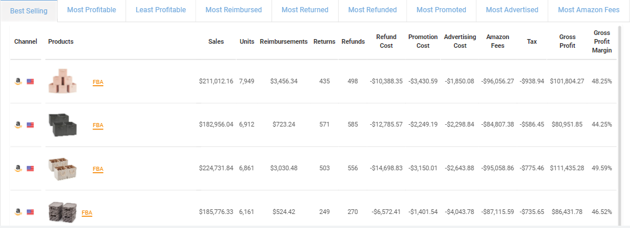Click the US flag icon in the pink cubes row
Image resolution: width=630 pixels, height=228 pixels.
(x=30, y=82)
